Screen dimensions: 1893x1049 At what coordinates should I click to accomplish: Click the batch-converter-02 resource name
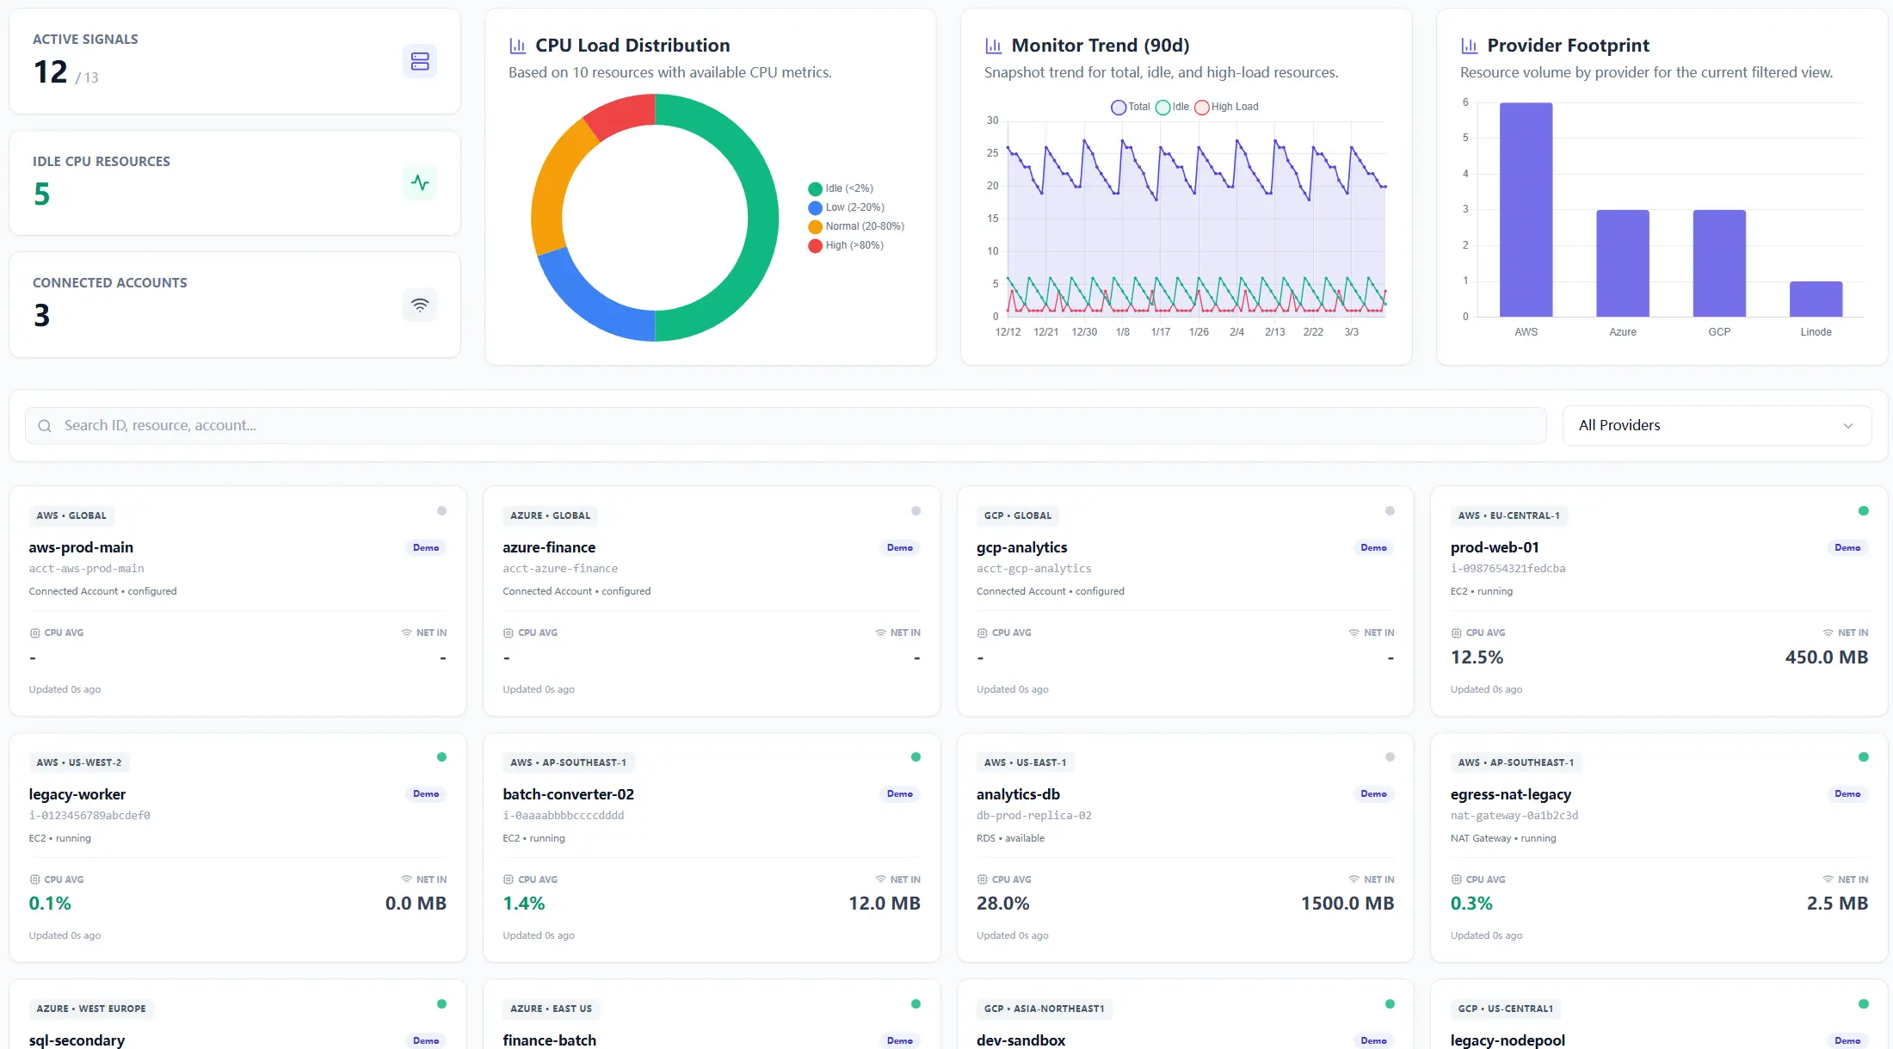[x=568, y=794]
